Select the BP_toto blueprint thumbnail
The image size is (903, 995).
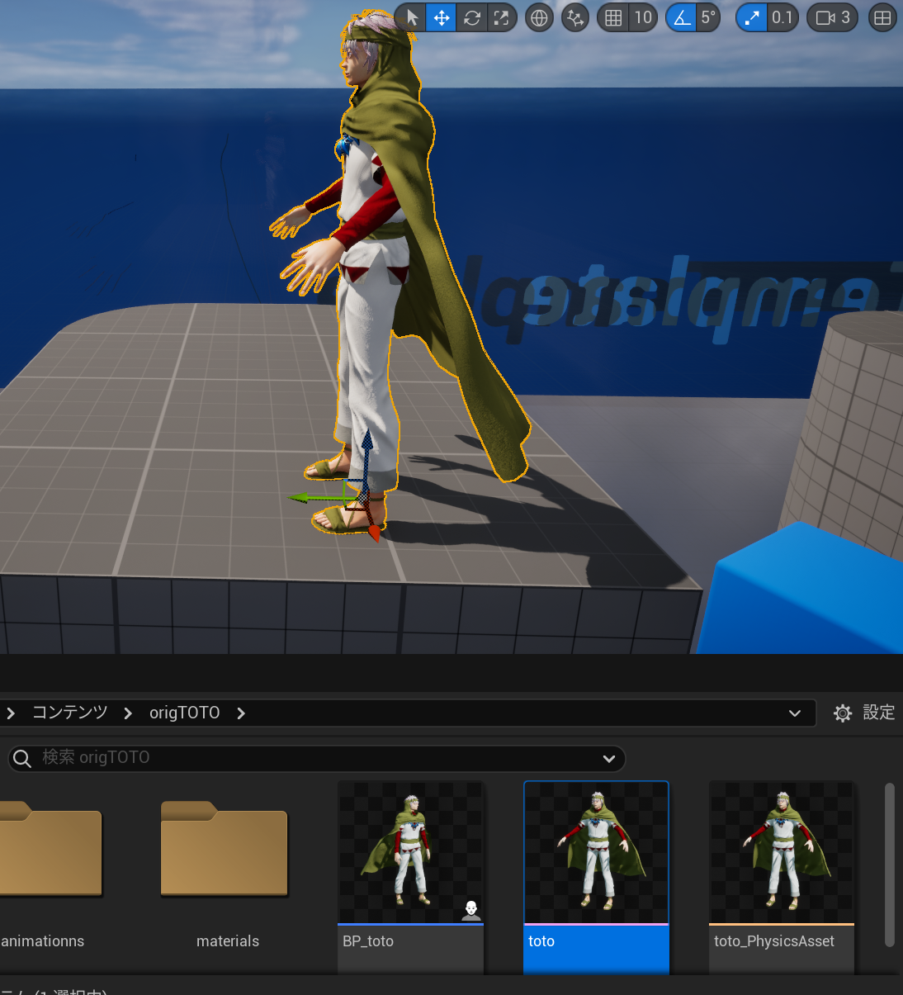(x=410, y=853)
